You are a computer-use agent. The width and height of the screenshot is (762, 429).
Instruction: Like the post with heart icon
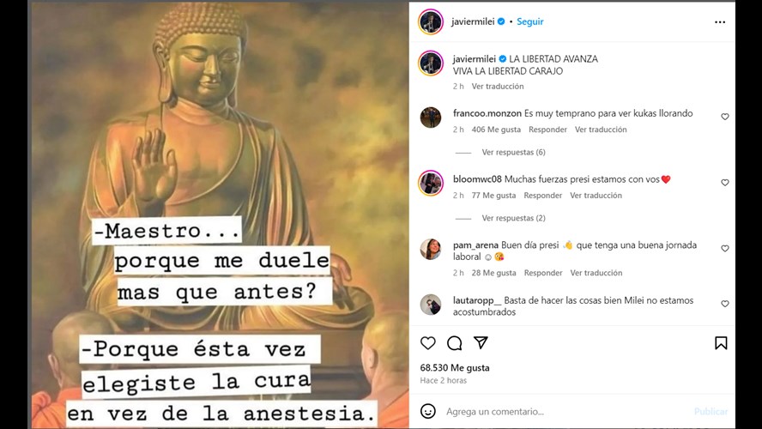point(427,343)
